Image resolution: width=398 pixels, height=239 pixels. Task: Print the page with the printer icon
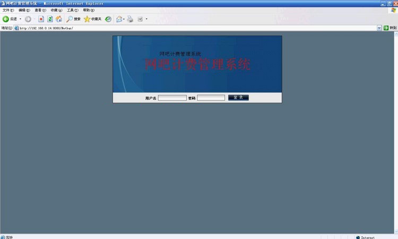(130, 19)
